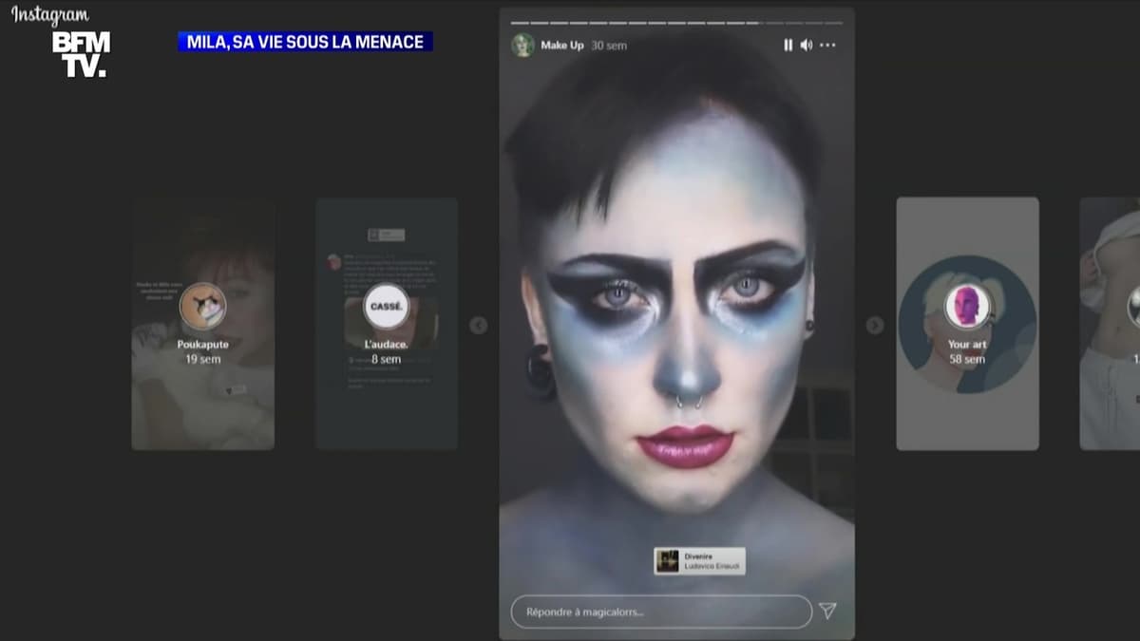Open the L'audace highlight label
The height and width of the screenshot is (641, 1140).
pos(387,345)
